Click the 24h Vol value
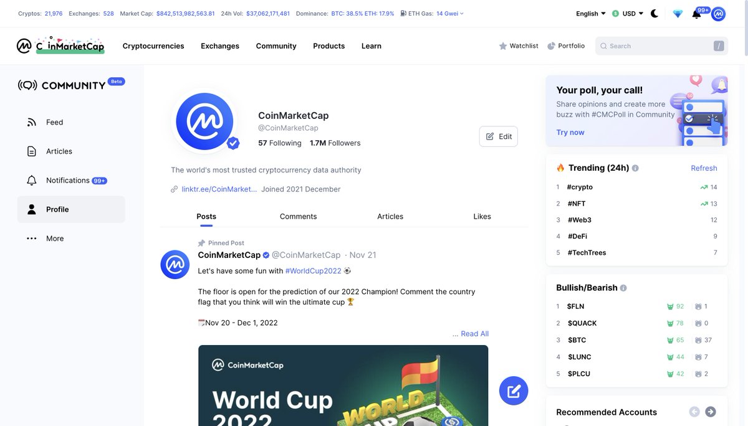 (x=268, y=14)
